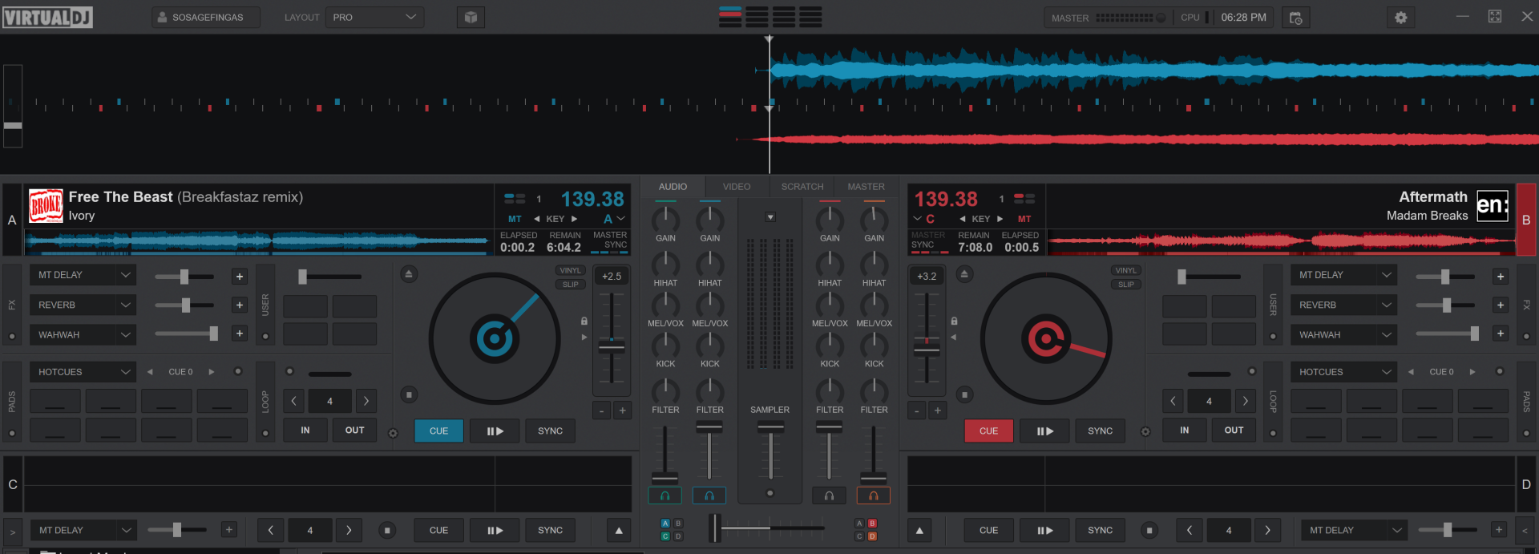1539x554 pixels.
Task: Toggle VINYL mode on deck A
Action: click(x=570, y=271)
